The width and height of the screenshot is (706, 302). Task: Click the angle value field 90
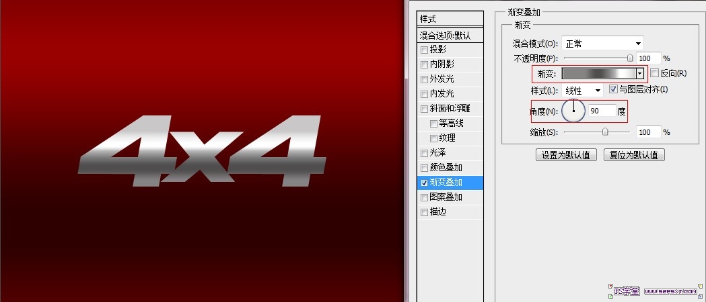point(602,111)
